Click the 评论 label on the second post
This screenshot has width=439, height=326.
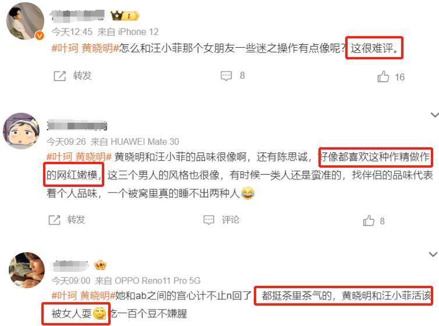coord(231,219)
